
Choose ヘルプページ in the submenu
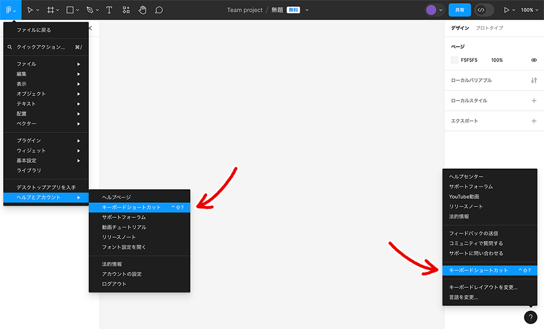[140, 197]
